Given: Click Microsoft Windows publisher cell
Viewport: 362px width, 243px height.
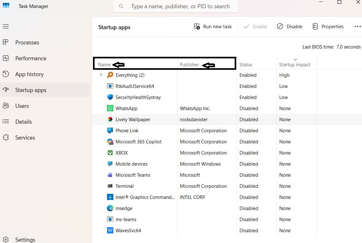Looking at the screenshot, I should [200, 164].
